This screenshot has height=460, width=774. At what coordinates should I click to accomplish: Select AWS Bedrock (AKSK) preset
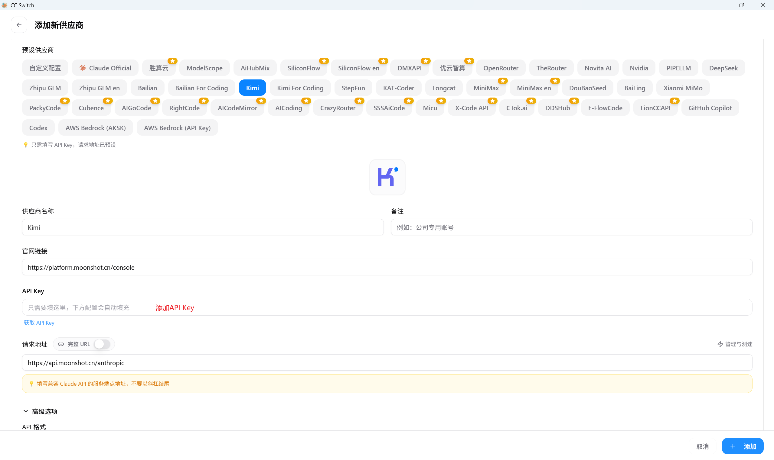point(96,128)
